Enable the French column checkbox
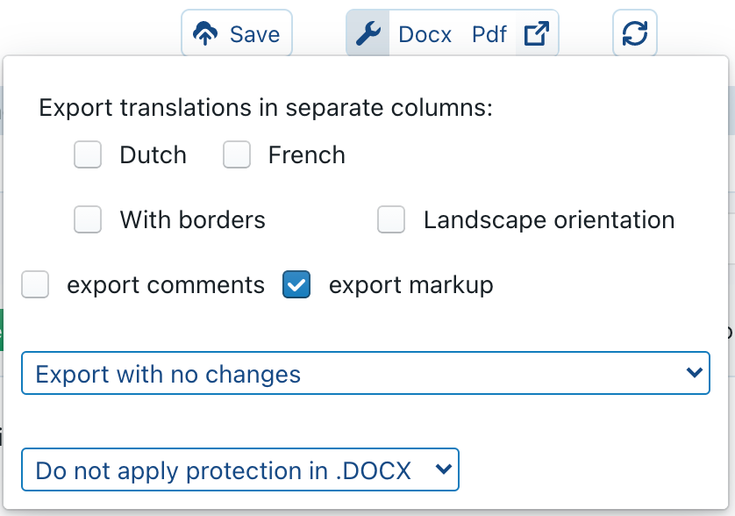This screenshot has width=735, height=516. tap(237, 155)
